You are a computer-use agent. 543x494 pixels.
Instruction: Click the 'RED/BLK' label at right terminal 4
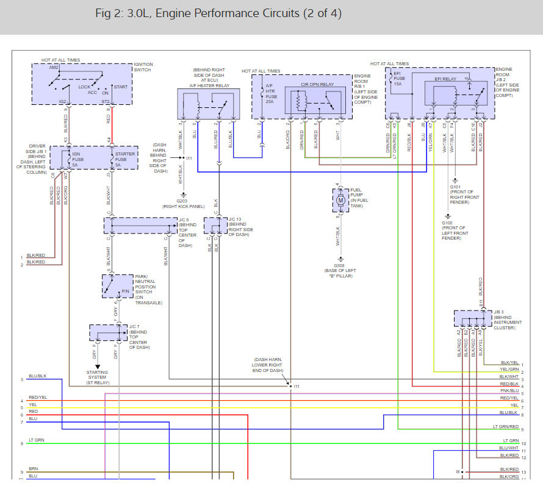coord(509,384)
